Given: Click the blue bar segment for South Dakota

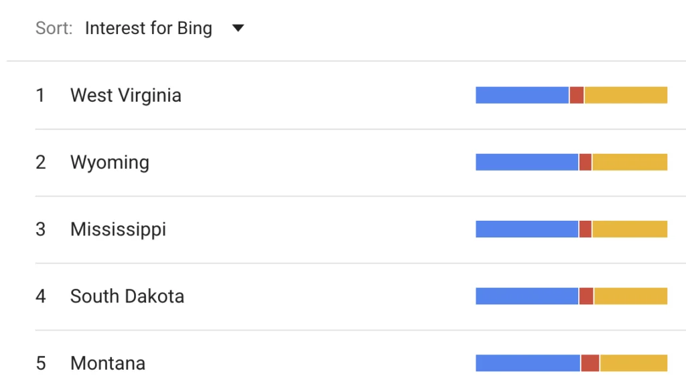Looking at the screenshot, I should 526,296.
